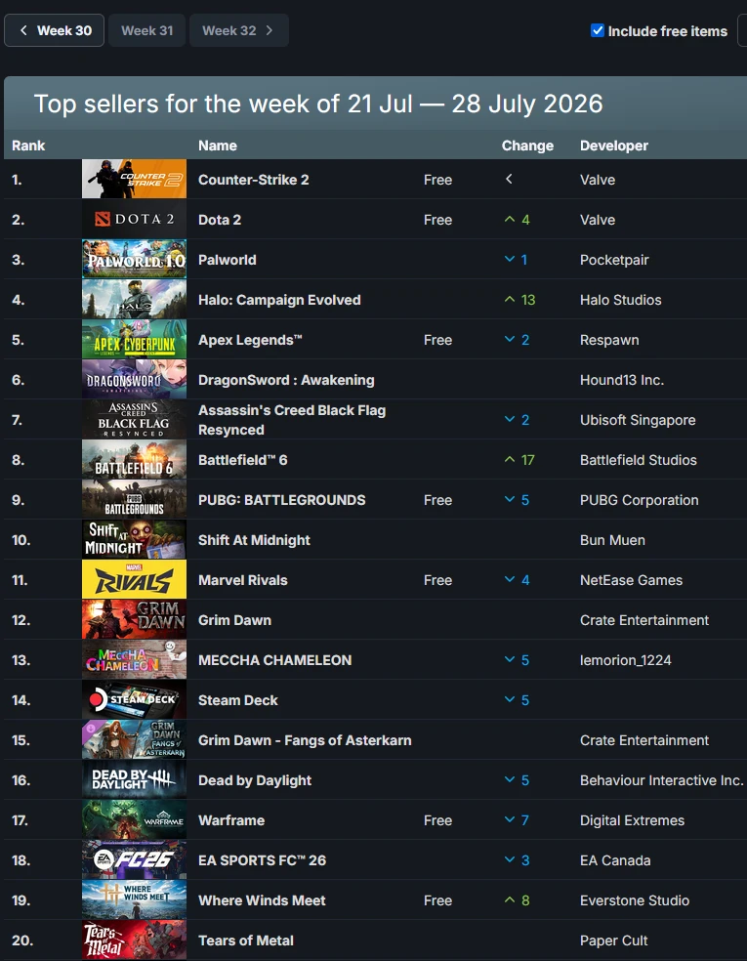Open the Meccha Chameleon thumbnail
747x961 pixels.
click(134, 659)
